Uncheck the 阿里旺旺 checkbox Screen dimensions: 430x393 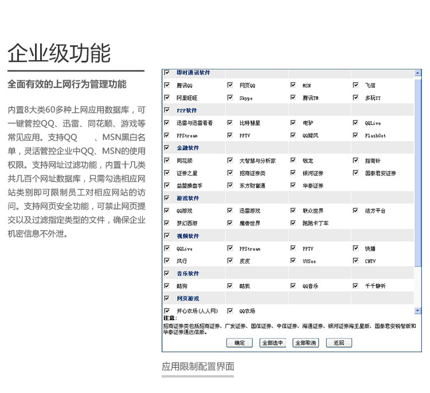[167, 98]
